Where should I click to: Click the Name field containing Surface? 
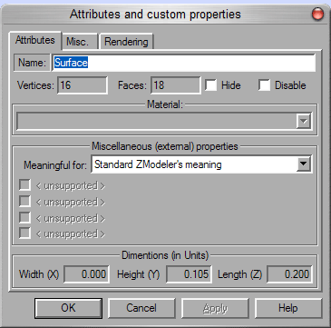pos(184,63)
